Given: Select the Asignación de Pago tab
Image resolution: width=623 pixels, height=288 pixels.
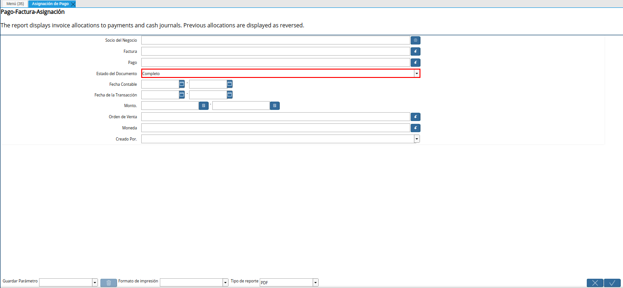Looking at the screenshot, I should point(50,4).
